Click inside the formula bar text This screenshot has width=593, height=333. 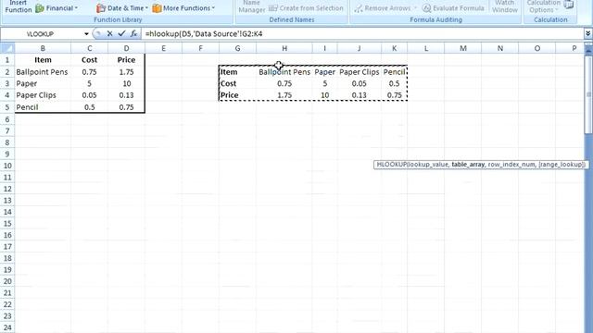pyautogui.click(x=204, y=34)
